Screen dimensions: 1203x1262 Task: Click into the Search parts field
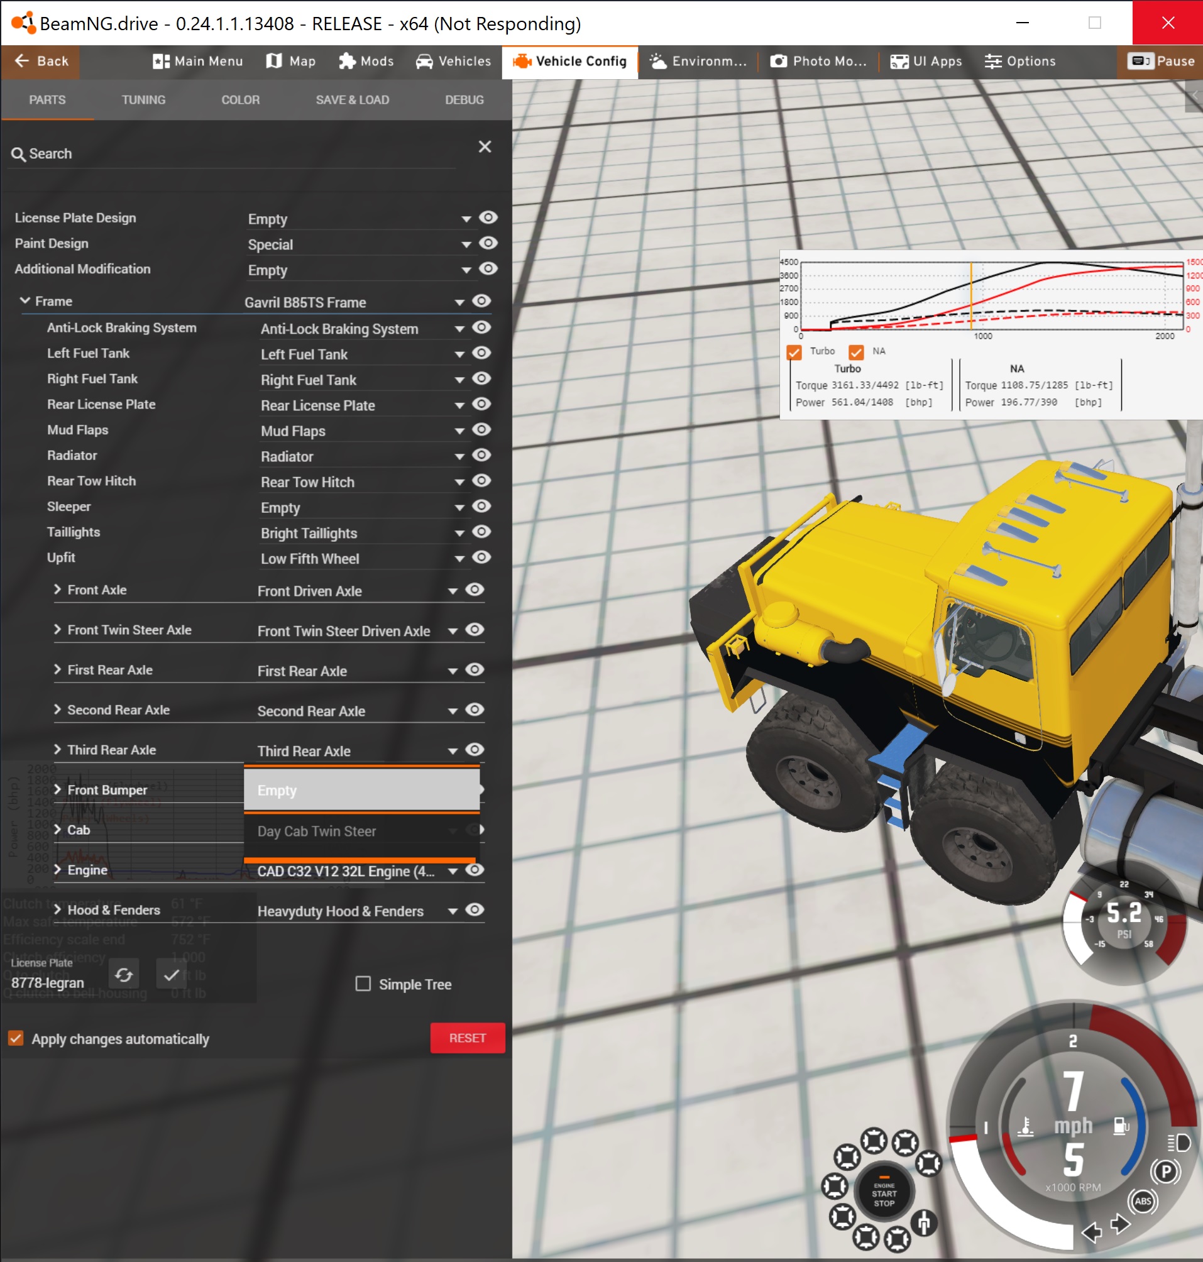tap(232, 154)
